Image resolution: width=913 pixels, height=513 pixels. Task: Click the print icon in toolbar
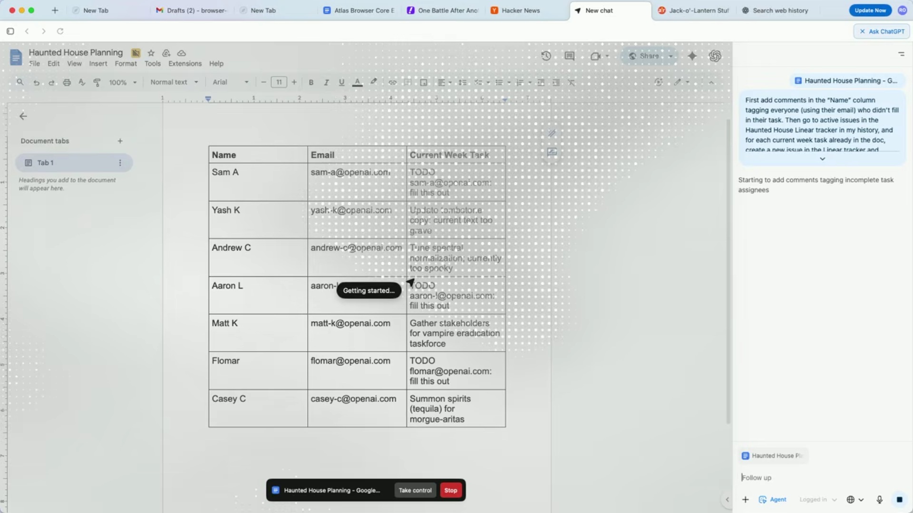[67, 82]
